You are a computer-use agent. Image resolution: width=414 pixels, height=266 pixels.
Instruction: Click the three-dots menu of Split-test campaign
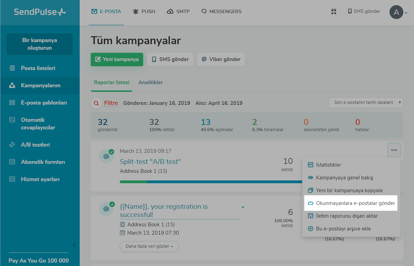[394, 150]
